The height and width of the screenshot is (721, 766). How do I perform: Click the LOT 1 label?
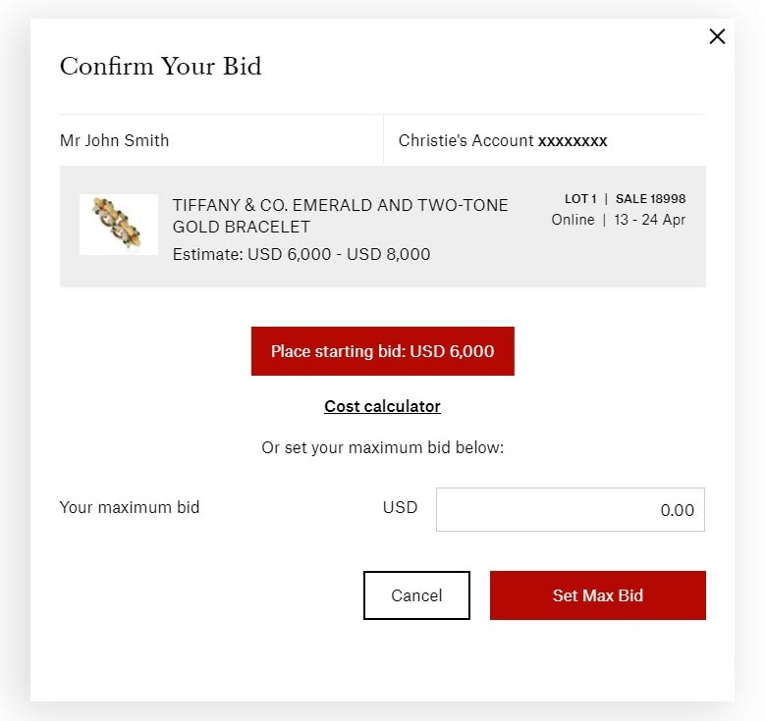click(x=580, y=199)
